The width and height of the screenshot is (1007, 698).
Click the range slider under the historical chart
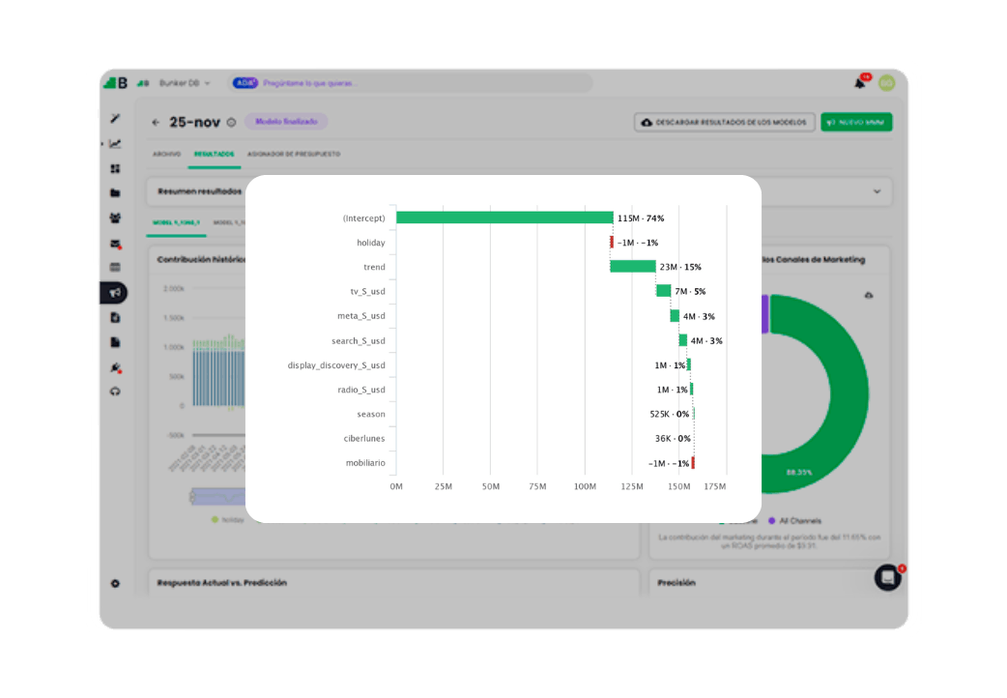click(x=218, y=496)
